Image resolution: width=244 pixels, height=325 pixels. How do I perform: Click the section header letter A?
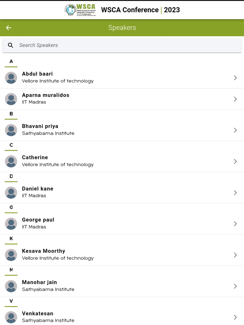[x=11, y=61]
